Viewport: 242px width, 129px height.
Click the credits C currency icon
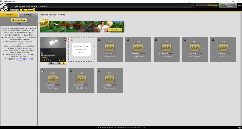click(198, 6)
